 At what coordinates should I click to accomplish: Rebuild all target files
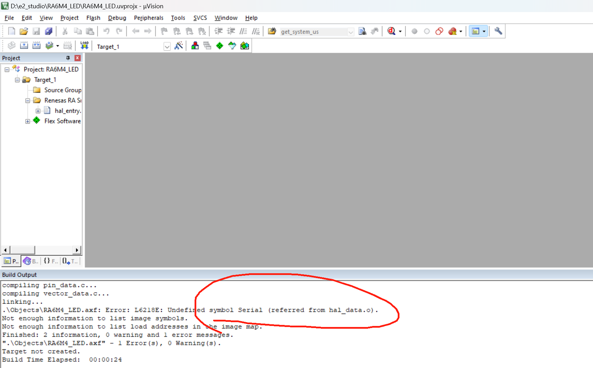click(36, 45)
